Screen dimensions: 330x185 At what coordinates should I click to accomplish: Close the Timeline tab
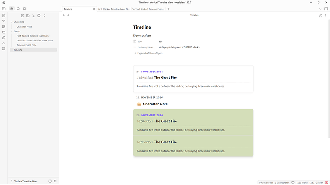[x=94, y=9]
